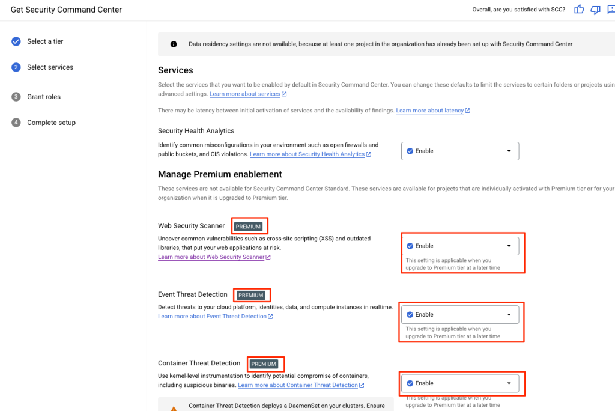615x411 pixels.
Task: Click the thumbs down feedback icon
Action: click(595, 10)
